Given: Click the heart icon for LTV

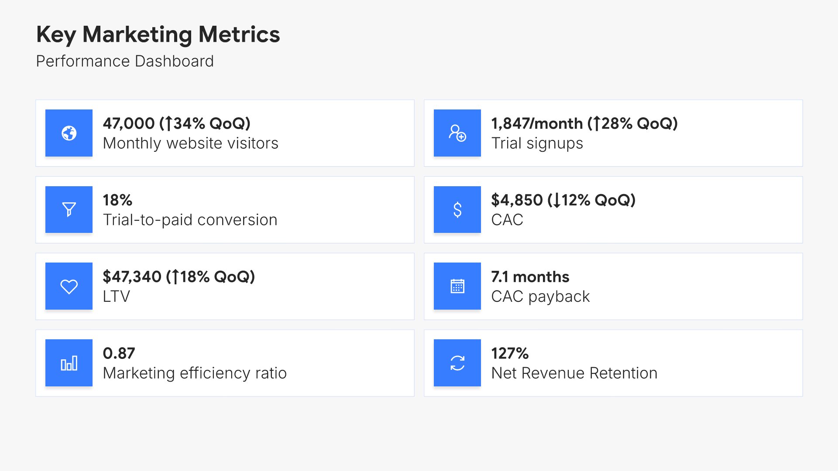Looking at the screenshot, I should 69,286.
